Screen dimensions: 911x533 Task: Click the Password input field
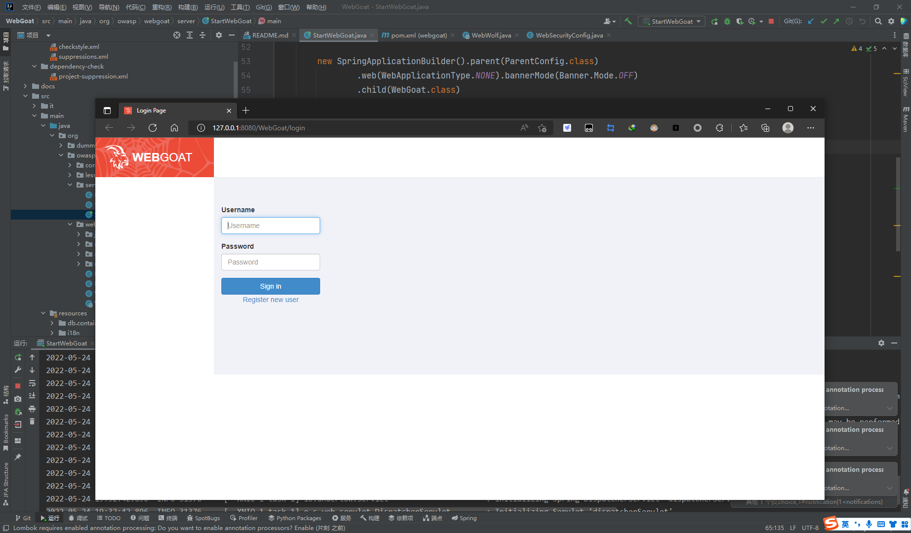point(271,262)
